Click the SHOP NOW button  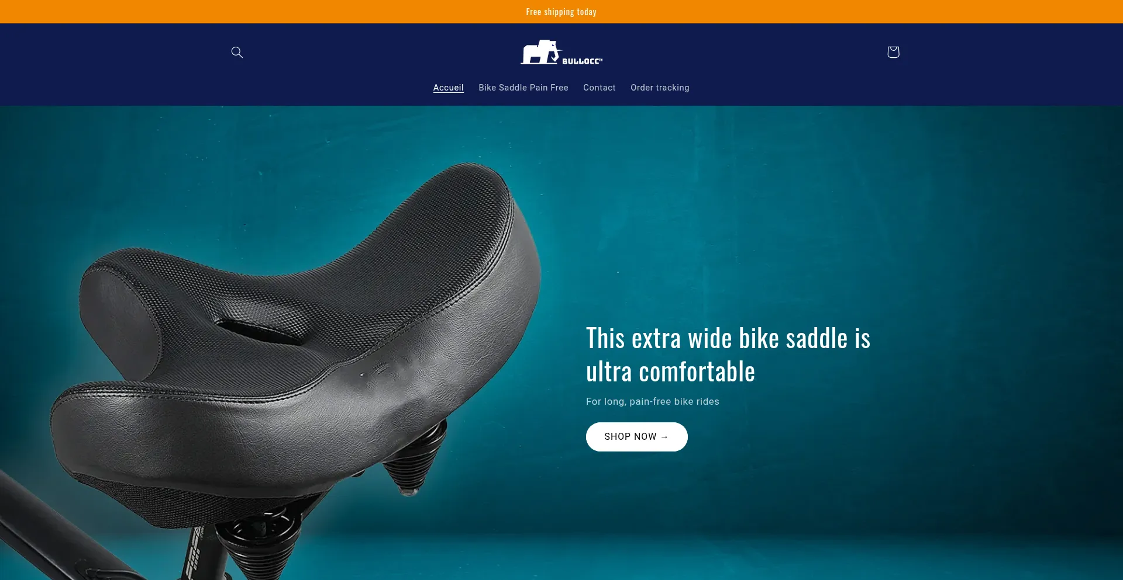pyautogui.click(x=636, y=437)
